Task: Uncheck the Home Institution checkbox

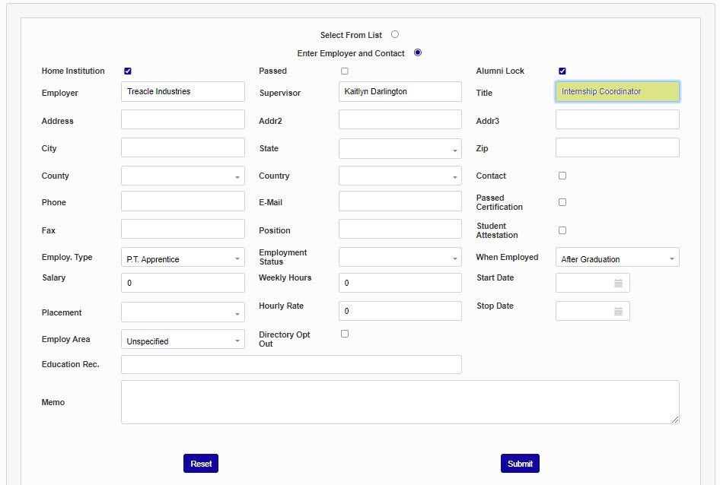Action: click(128, 71)
